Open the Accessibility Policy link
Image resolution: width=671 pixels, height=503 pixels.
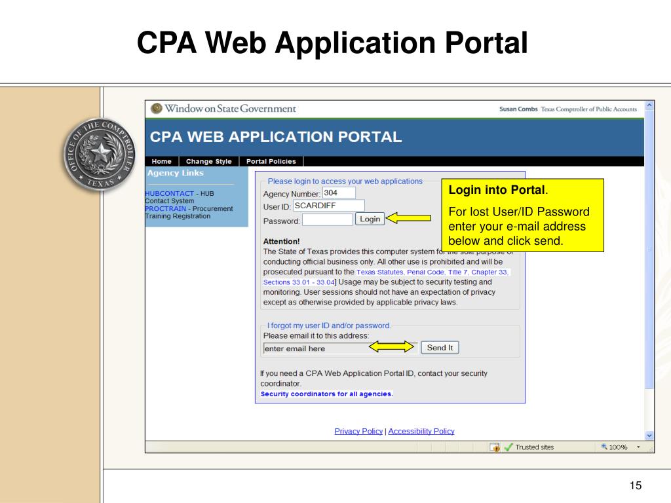coord(421,431)
